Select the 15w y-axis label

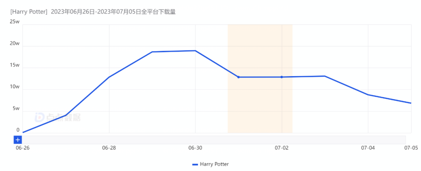15,65
